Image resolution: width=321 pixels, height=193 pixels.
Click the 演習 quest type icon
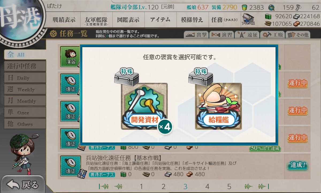pos(71,57)
